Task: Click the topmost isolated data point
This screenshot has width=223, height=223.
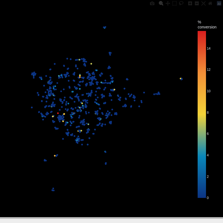Action: [x=105, y=27]
